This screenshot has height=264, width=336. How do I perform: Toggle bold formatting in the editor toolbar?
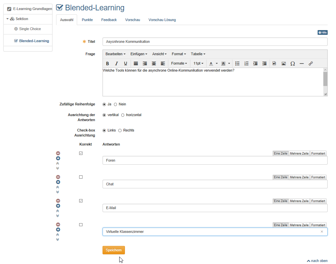click(x=108, y=64)
